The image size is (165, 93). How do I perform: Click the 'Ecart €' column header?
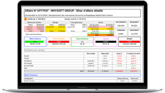click(119, 53)
